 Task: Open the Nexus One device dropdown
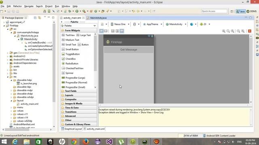(x=120, y=24)
